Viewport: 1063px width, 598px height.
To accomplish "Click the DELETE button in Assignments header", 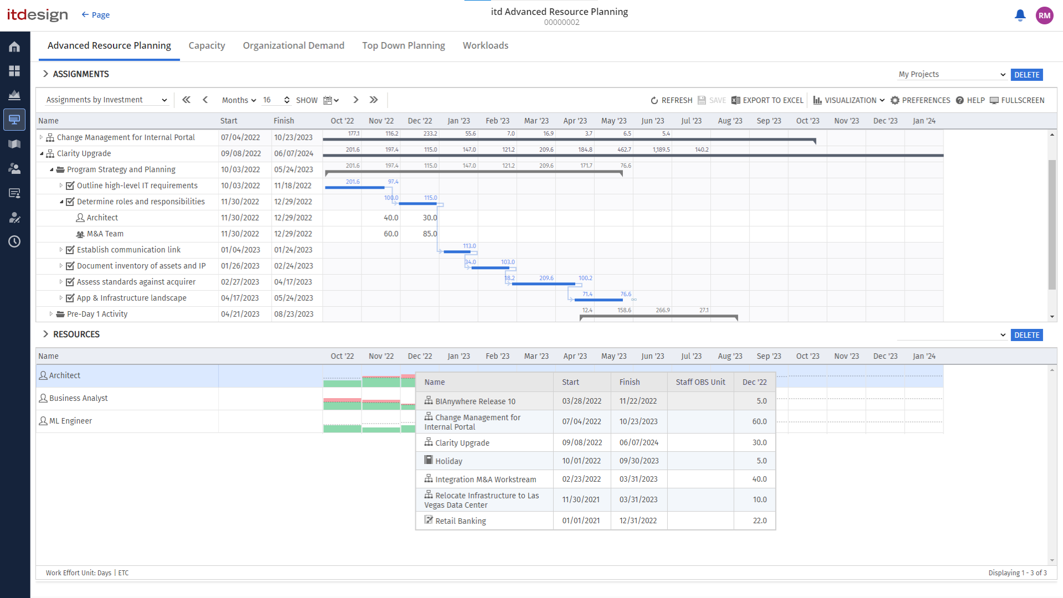I will pos(1027,75).
